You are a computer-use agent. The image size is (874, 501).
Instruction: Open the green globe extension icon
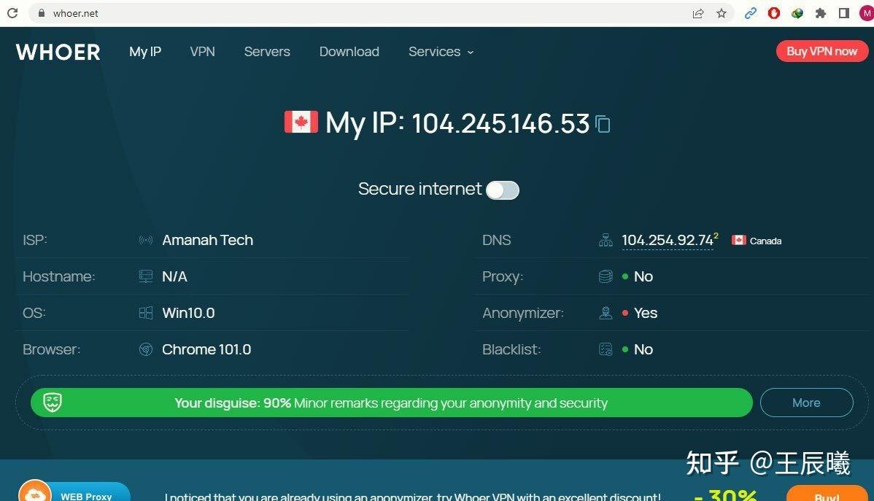pyautogui.click(x=797, y=13)
